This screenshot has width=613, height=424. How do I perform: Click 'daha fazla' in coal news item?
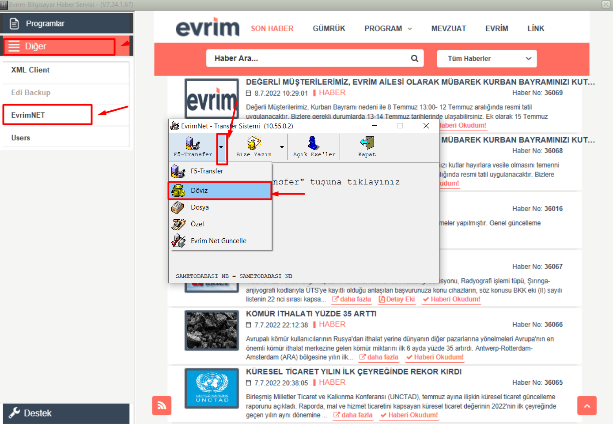click(379, 357)
